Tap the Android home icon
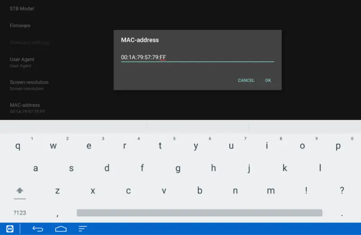The image size is (361, 235). 61,229
